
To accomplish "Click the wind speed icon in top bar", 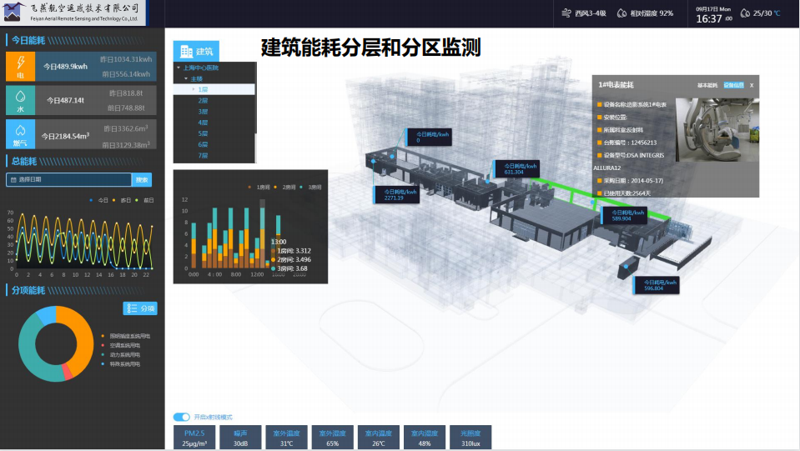I will (567, 13).
